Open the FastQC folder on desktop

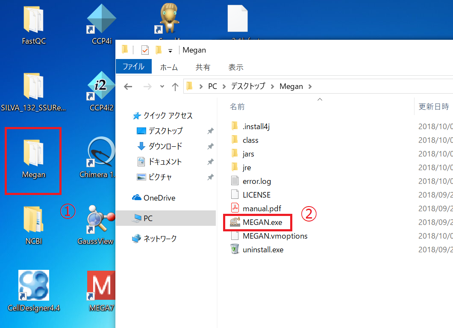click(33, 25)
